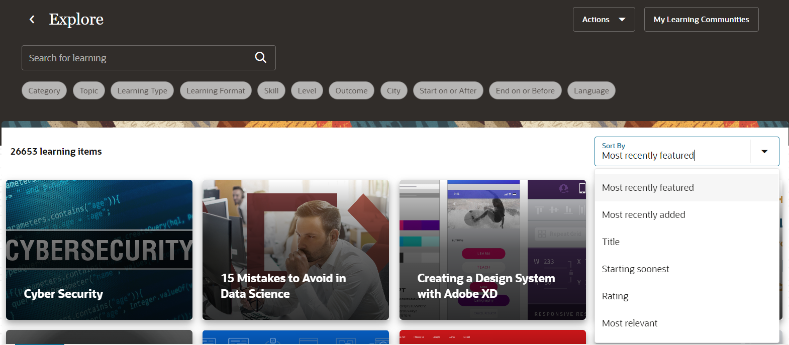
Task: Filter by Language
Action: tap(591, 90)
